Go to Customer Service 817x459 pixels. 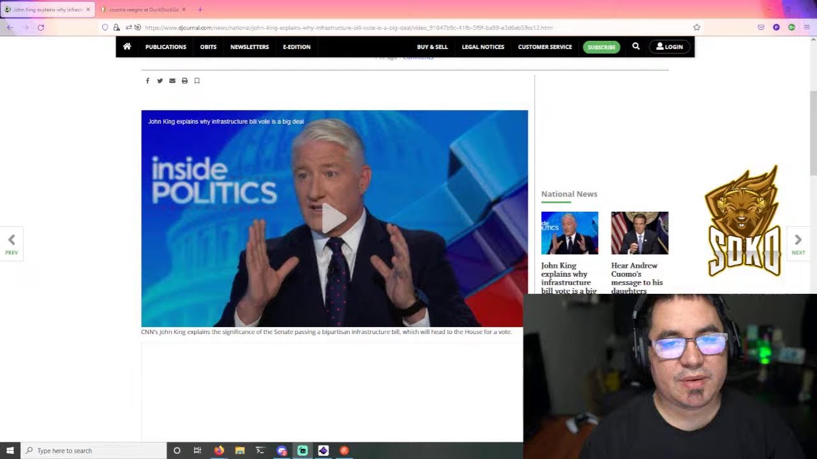click(x=544, y=47)
